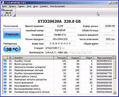Click the scroll down arrow of attribute list

pyautogui.click(x=115, y=92)
